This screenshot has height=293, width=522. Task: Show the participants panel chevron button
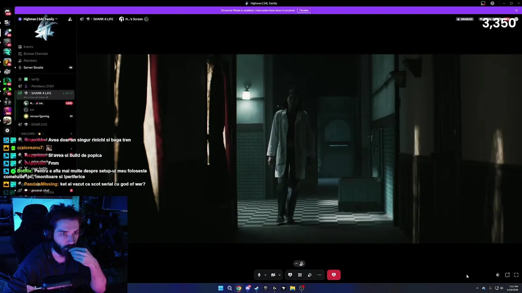point(299,264)
